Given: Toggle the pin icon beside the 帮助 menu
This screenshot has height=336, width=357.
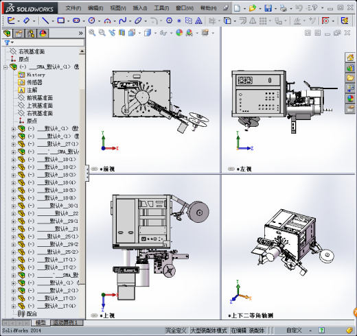Looking at the screenshot, I should coord(226,8).
